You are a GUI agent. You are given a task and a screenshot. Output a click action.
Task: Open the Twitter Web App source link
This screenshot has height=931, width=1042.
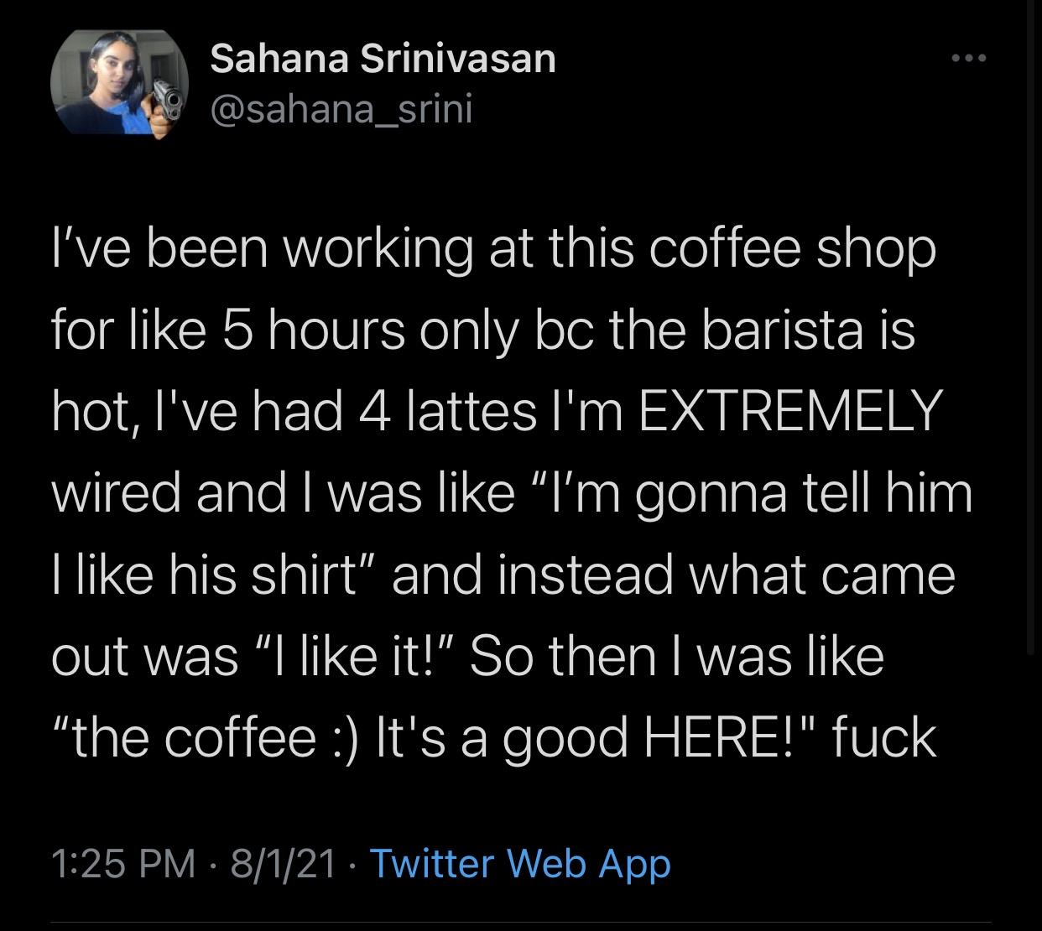point(520,863)
